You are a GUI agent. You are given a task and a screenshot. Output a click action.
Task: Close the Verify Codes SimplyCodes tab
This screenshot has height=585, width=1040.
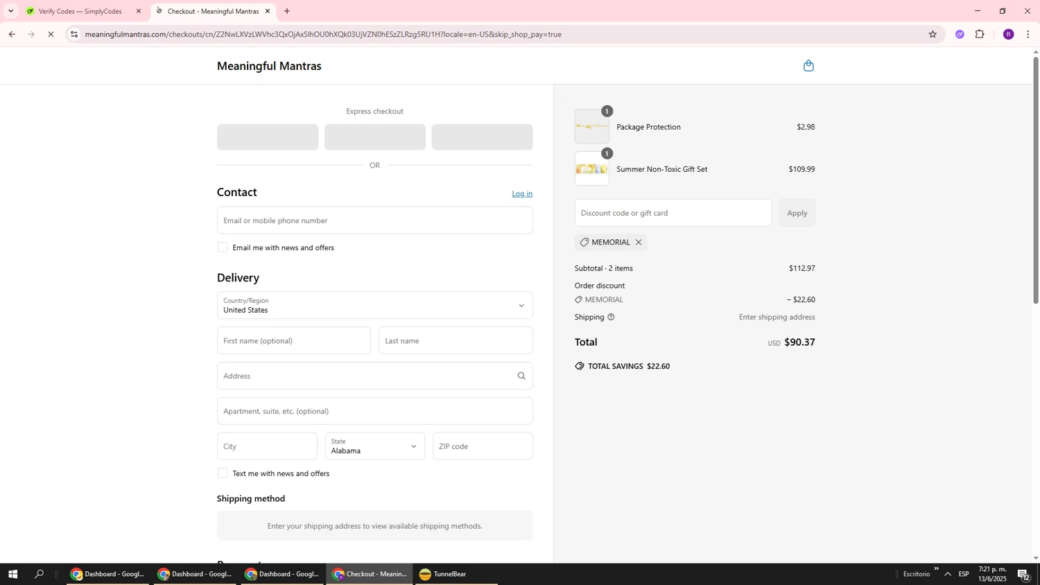click(138, 11)
